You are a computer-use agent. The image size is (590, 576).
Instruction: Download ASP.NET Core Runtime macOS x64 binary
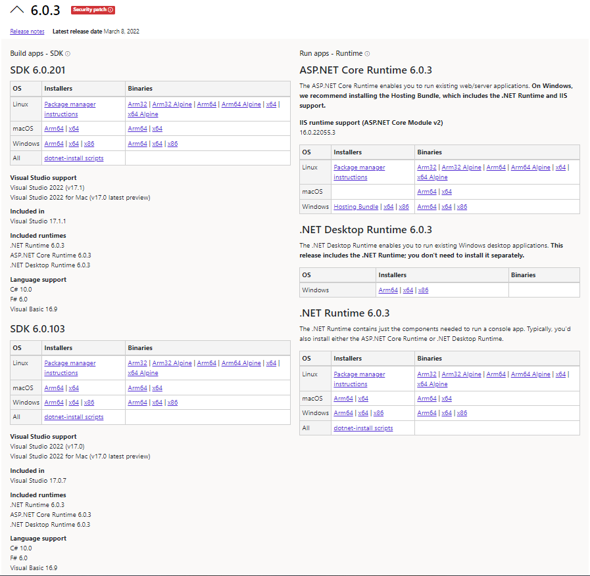click(x=447, y=192)
